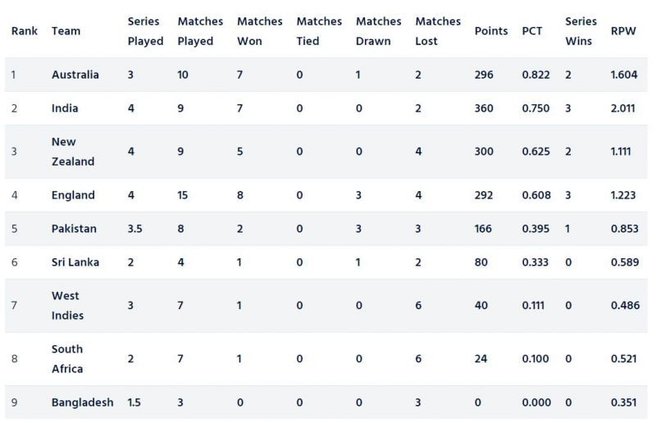Open the India team row
Screen dimensions: 656x423
click(65, 108)
